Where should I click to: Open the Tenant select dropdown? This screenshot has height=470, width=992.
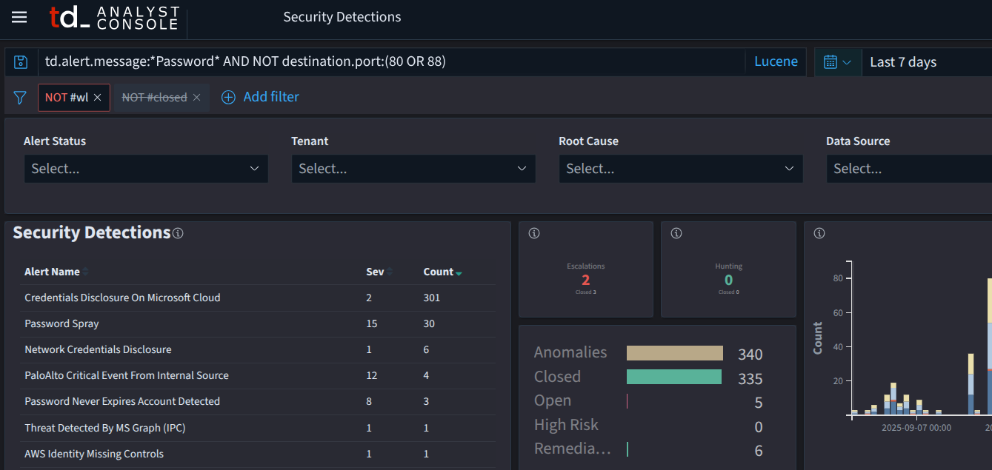click(x=413, y=169)
